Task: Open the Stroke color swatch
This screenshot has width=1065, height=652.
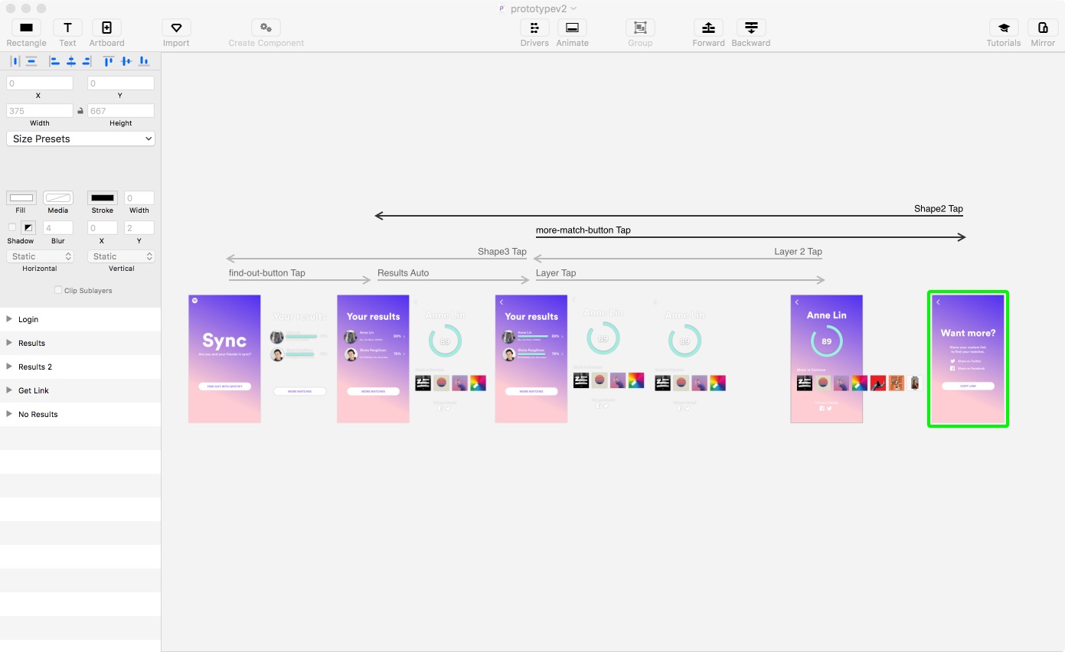Action: pos(103,198)
